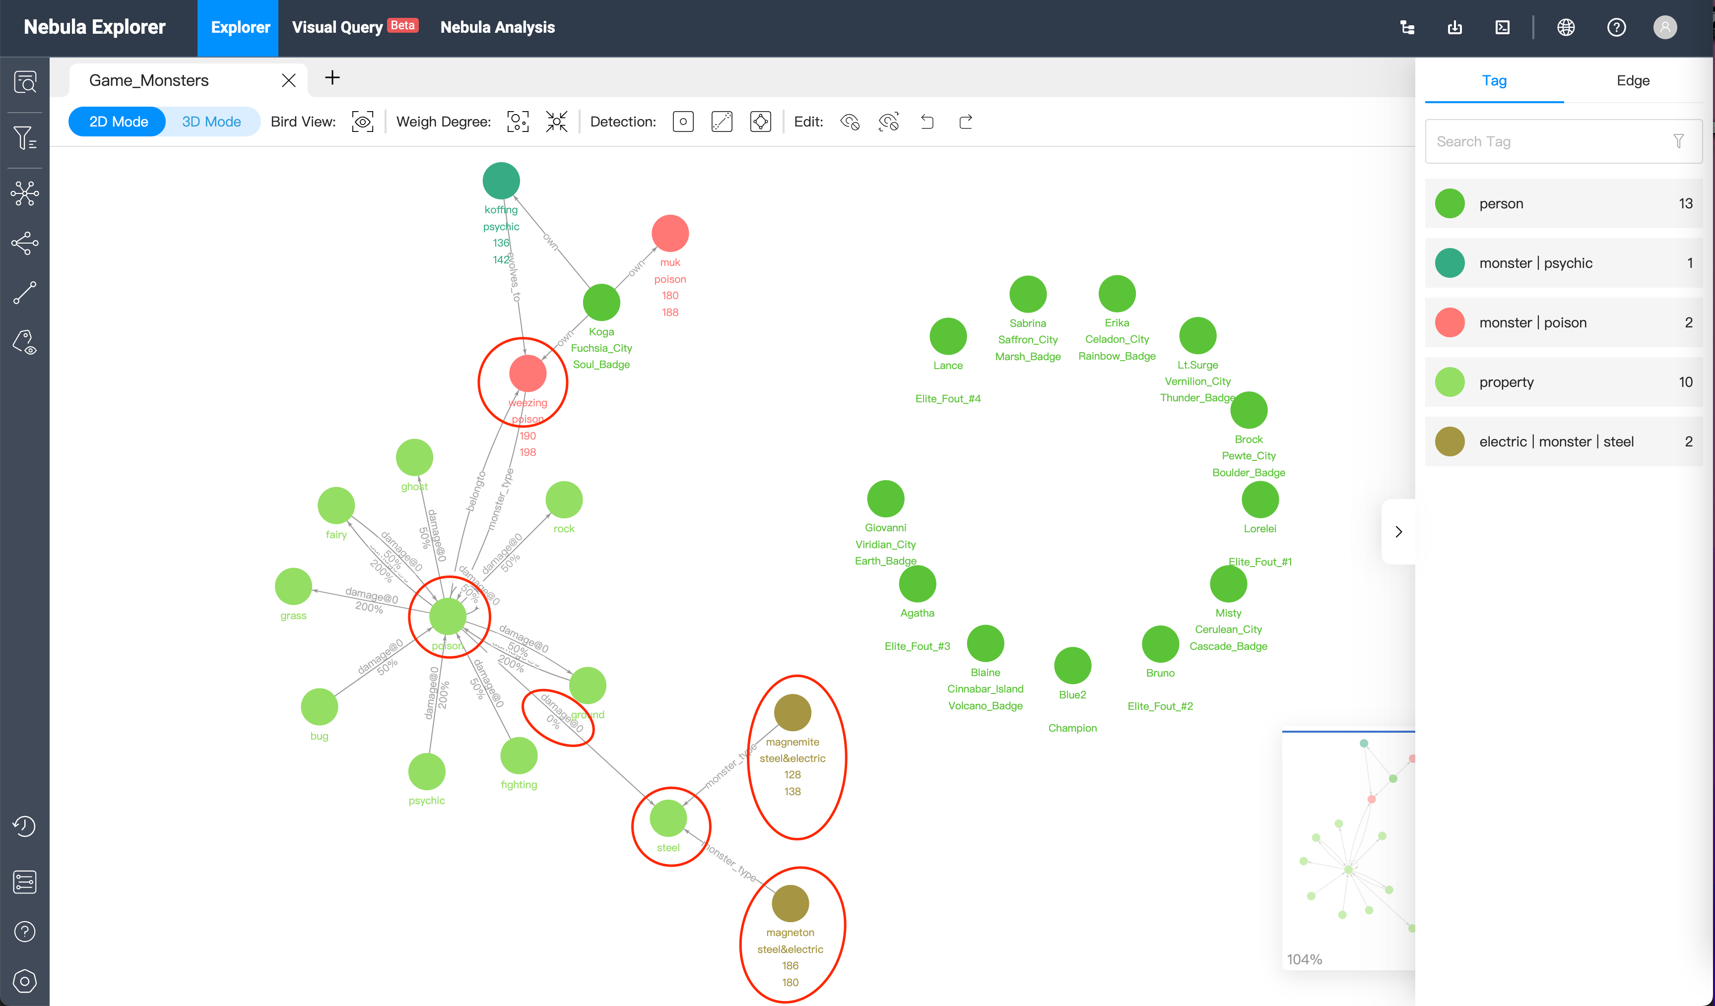Viewport: 1715px width, 1006px height.
Task: Open the graph expand icon in sidebar
Action: [x=25, y=193]
